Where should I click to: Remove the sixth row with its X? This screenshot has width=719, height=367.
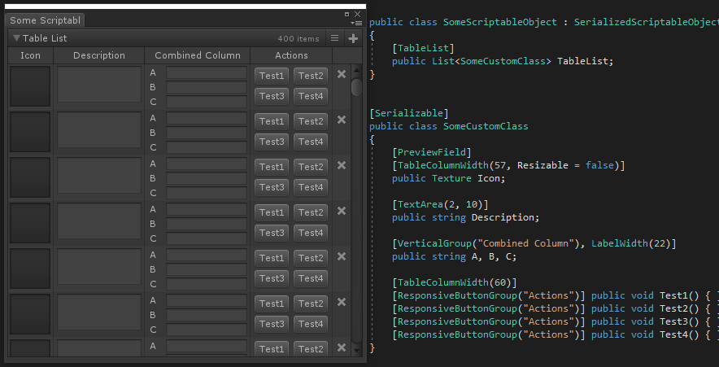(x=342, y=303)
